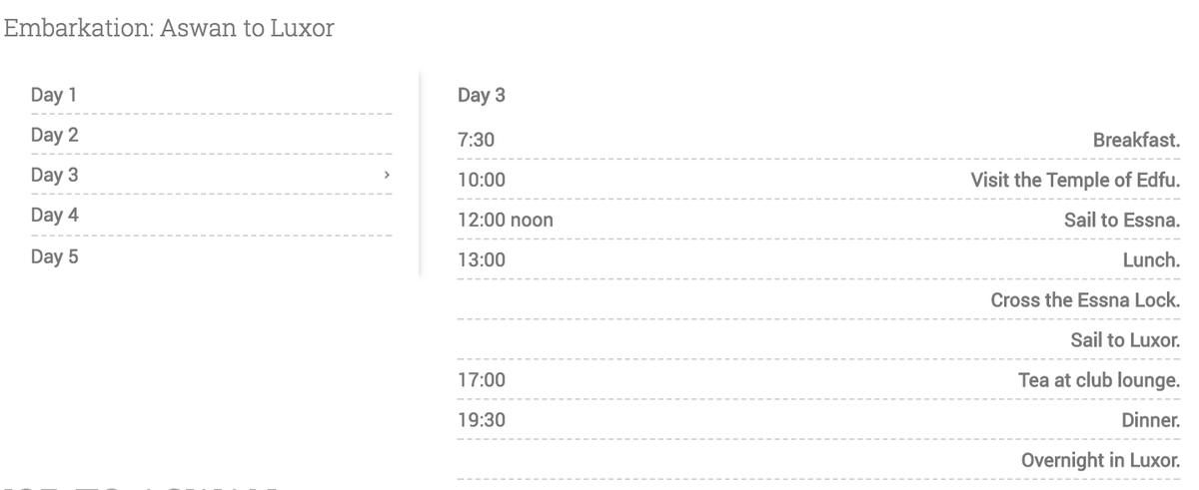Show the Day 4 schedule
1199x490 pixels.
(54, 216)
